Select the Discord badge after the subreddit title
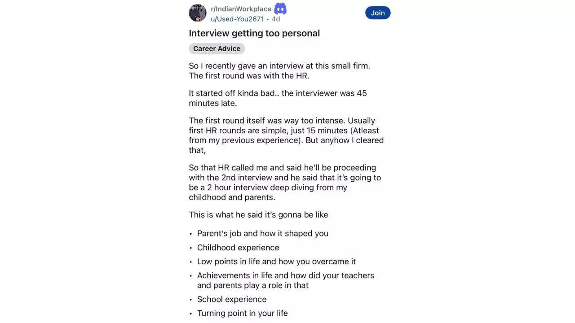The height and width of the screenshot is (323, 575). [279, 8]
